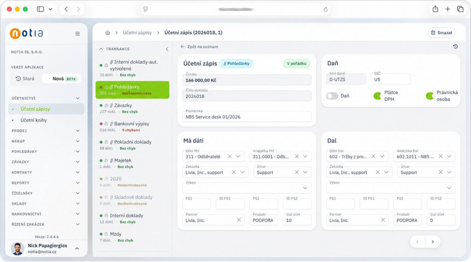Screen dimensions: 471x262
Task: Go to the next record with right arrow
Action: tap(433, 242)
